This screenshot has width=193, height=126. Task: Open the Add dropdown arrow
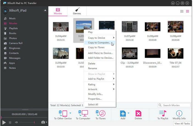tap(129, 113)
